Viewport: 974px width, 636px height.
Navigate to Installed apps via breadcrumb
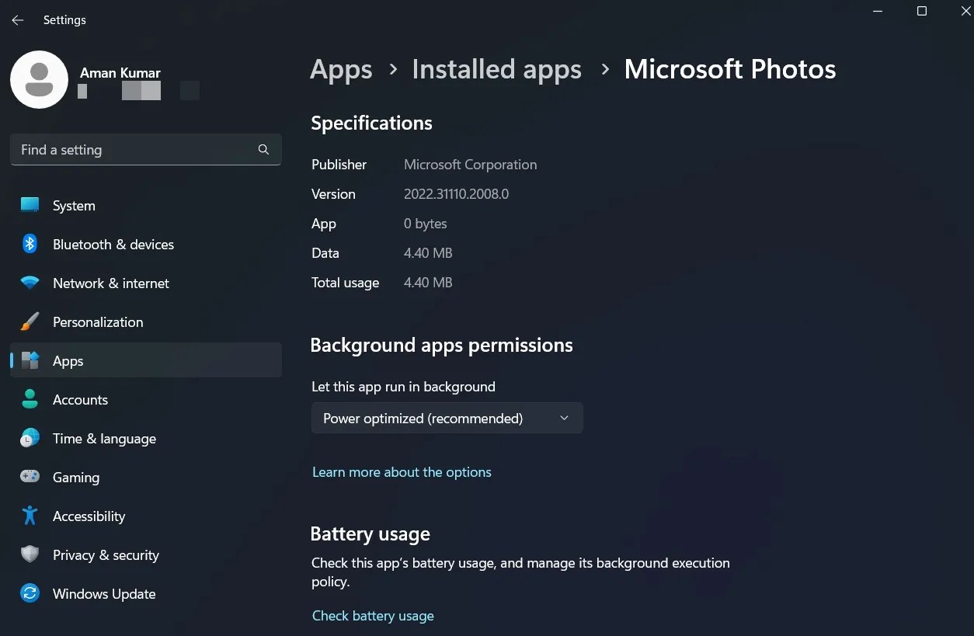496,69
